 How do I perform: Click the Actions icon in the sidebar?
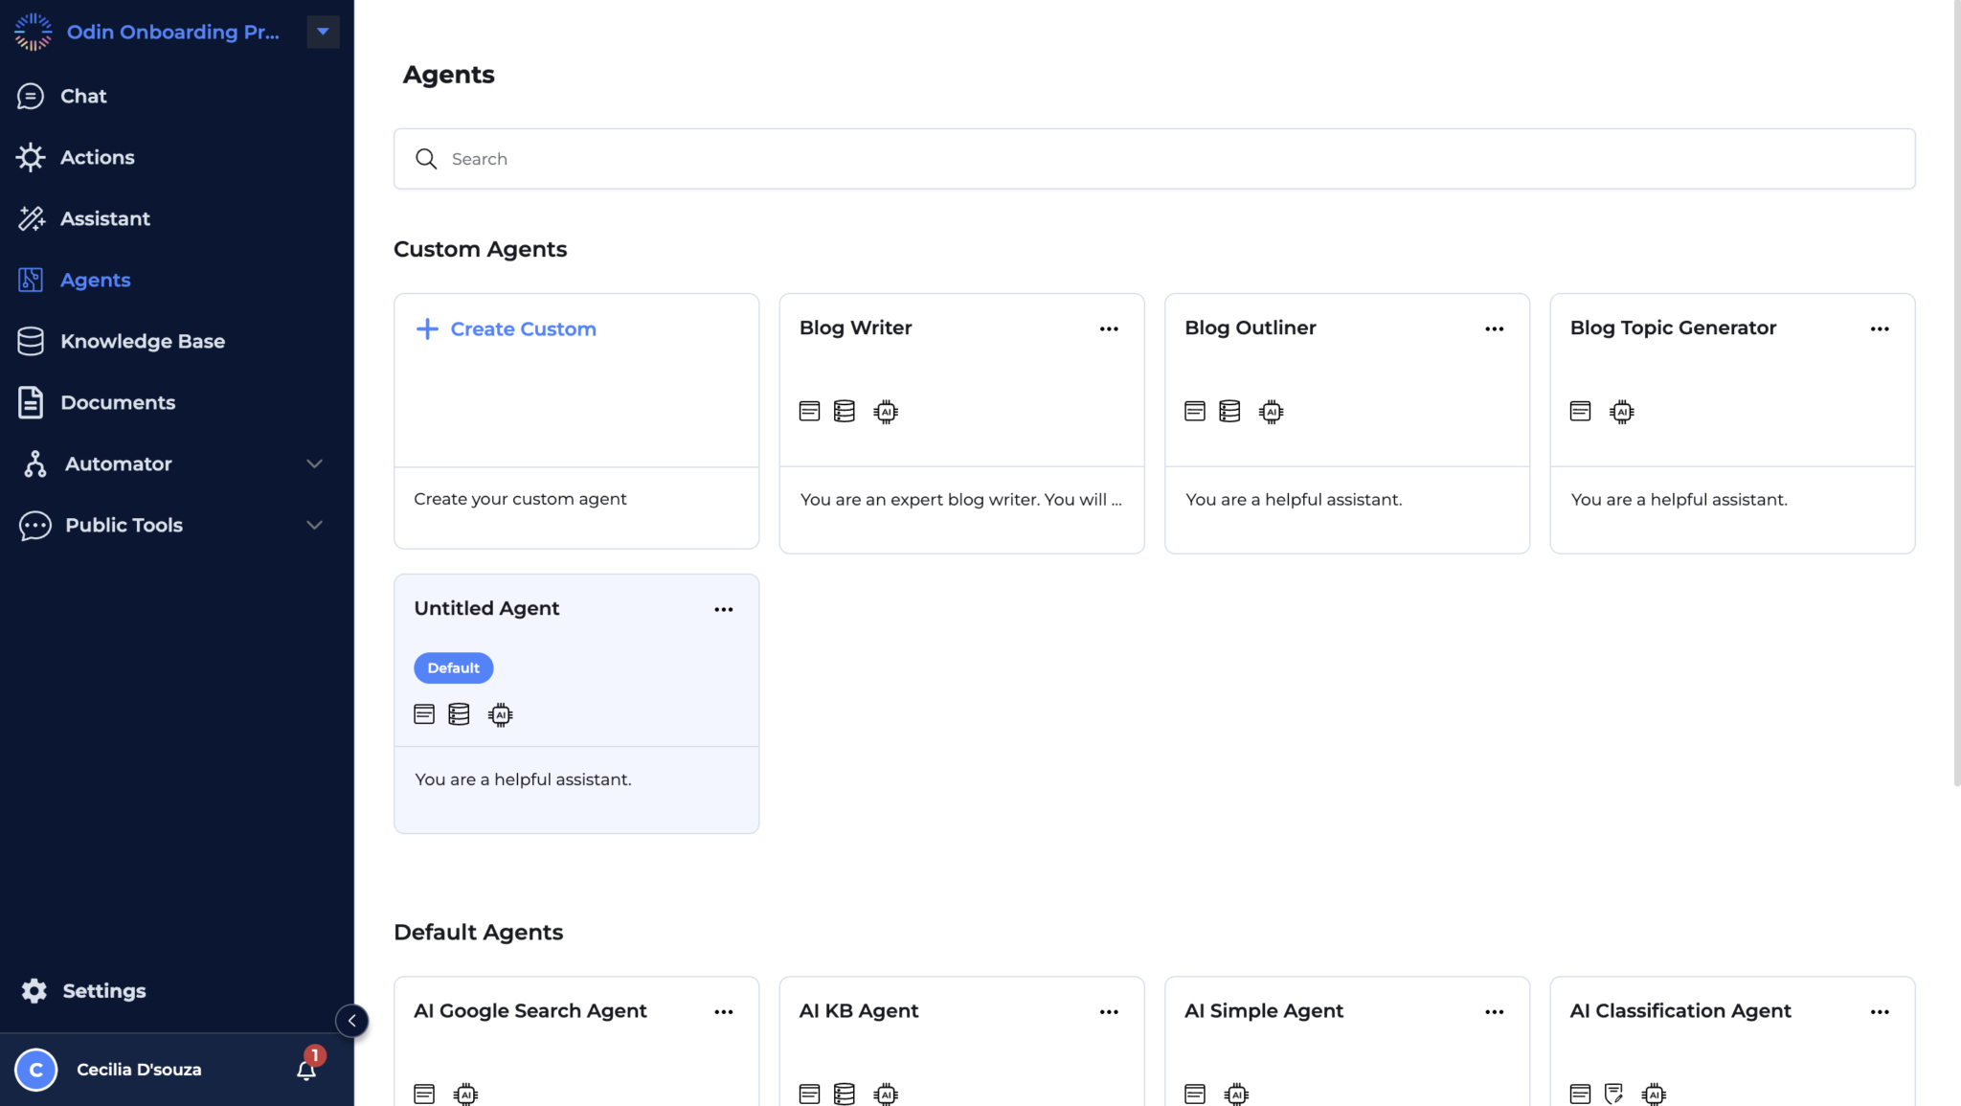tap(32, 157)
